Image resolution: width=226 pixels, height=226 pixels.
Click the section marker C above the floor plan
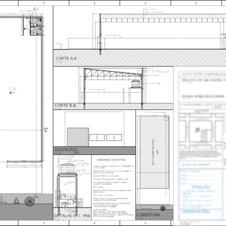pos(36,9)
